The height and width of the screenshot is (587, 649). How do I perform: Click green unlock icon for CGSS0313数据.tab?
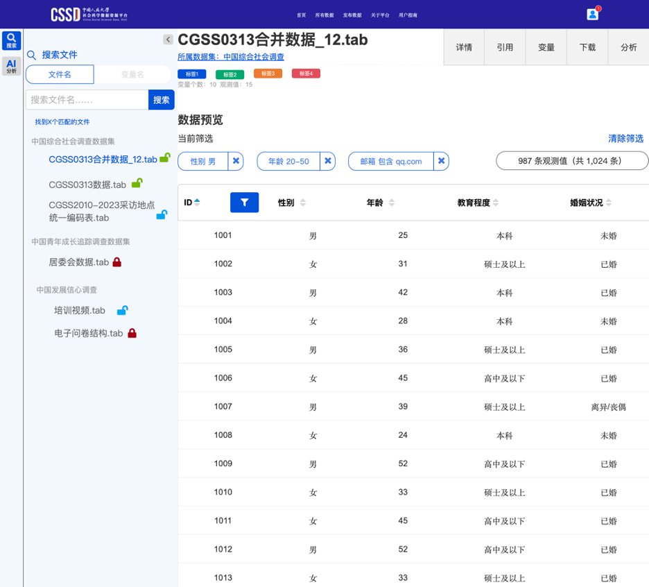(137, 182)
